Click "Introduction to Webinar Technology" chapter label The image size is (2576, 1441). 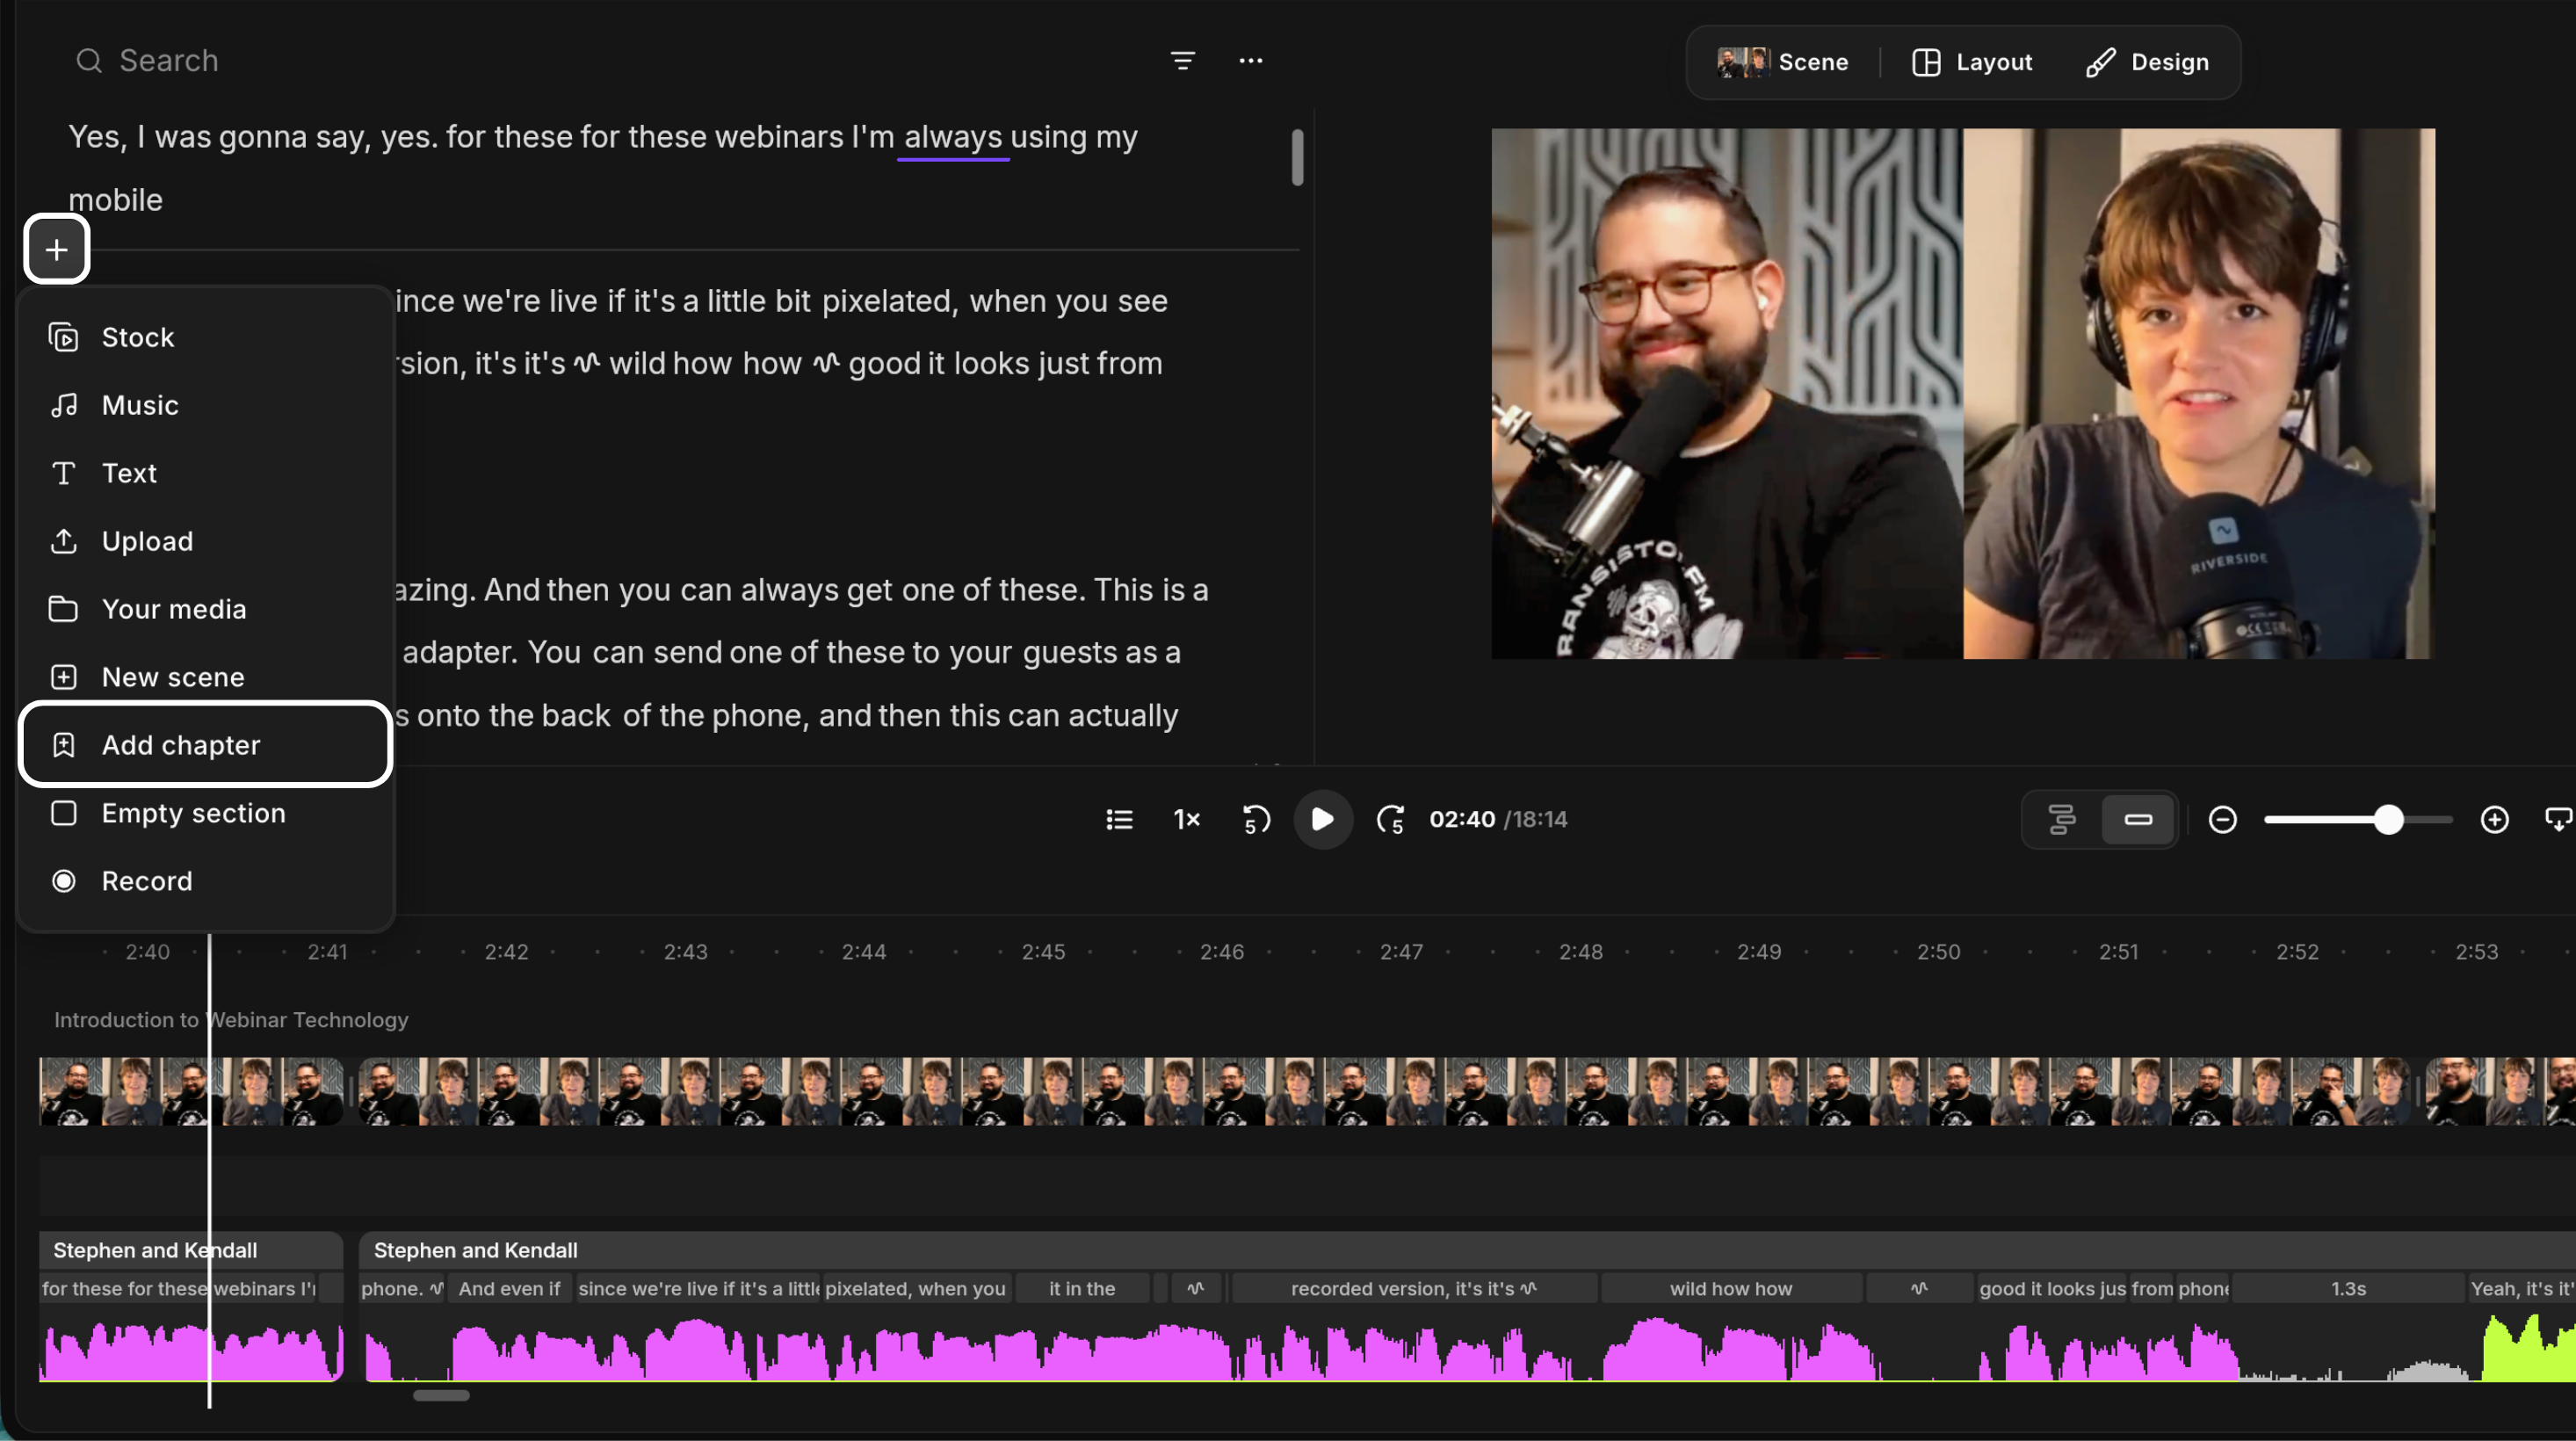click(231, 1020)
